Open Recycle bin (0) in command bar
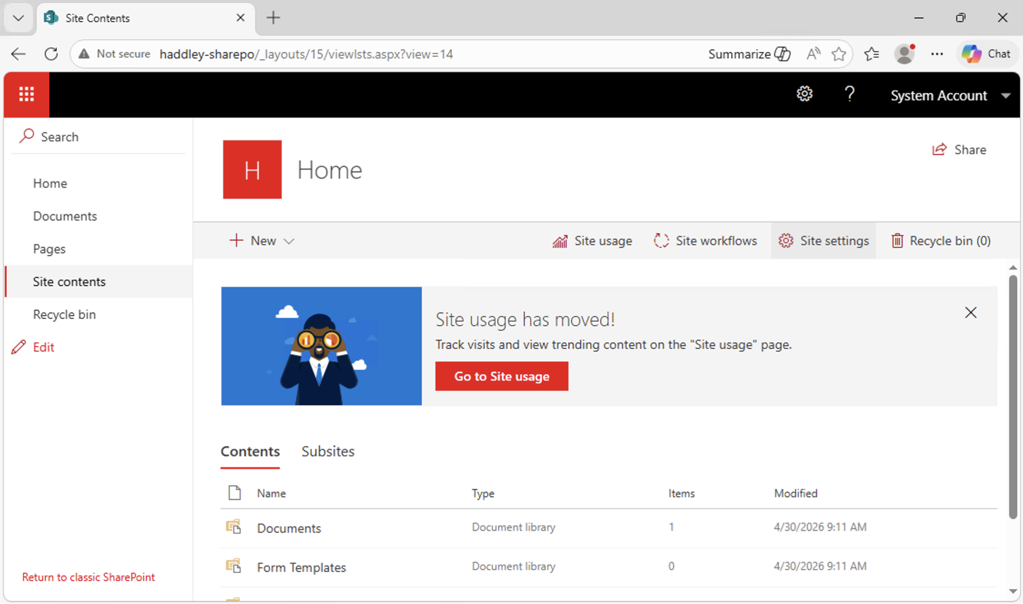 [x=941, y=241]
